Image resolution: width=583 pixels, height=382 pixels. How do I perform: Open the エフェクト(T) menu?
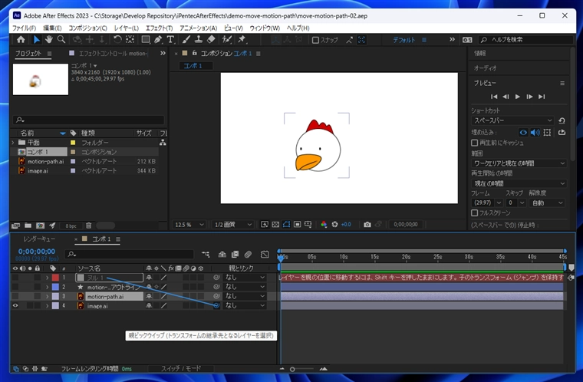click(x=159, y=28)
